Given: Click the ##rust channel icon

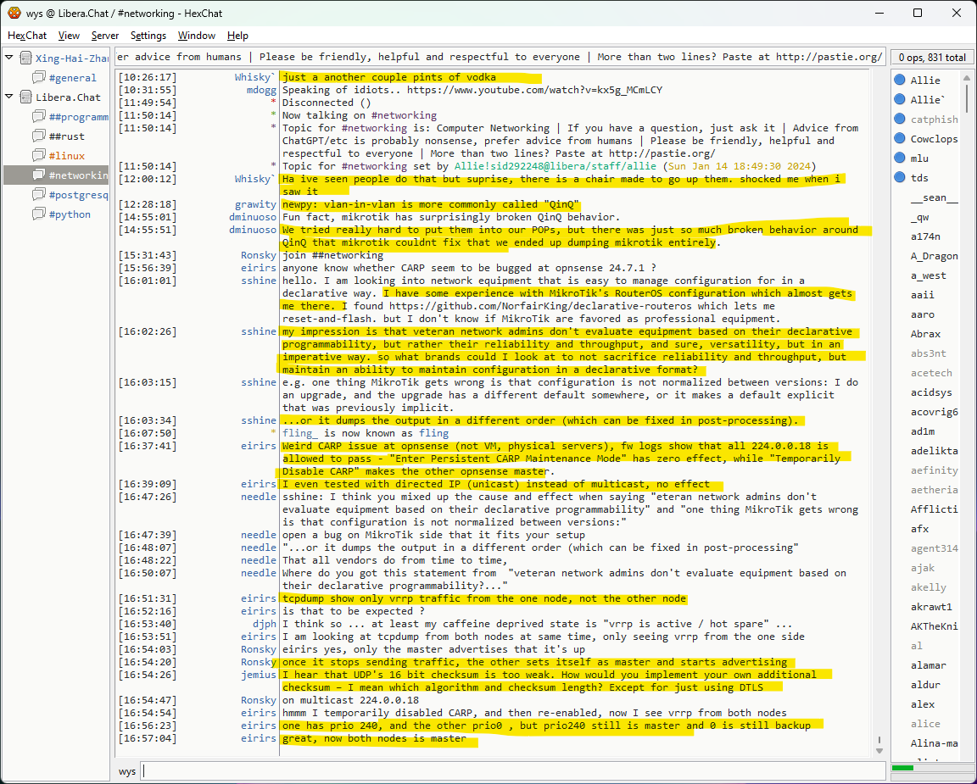Looking at the screenshot, I should 39,136.
